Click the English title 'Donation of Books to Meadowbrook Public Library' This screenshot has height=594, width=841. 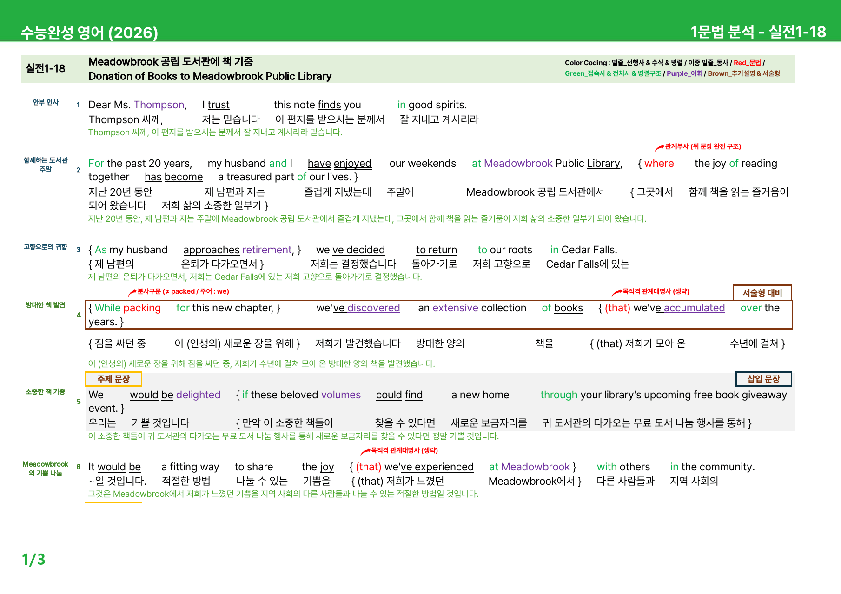(210, 76)
